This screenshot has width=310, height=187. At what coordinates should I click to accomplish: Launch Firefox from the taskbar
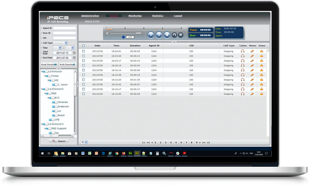click(x=124, y=153)
